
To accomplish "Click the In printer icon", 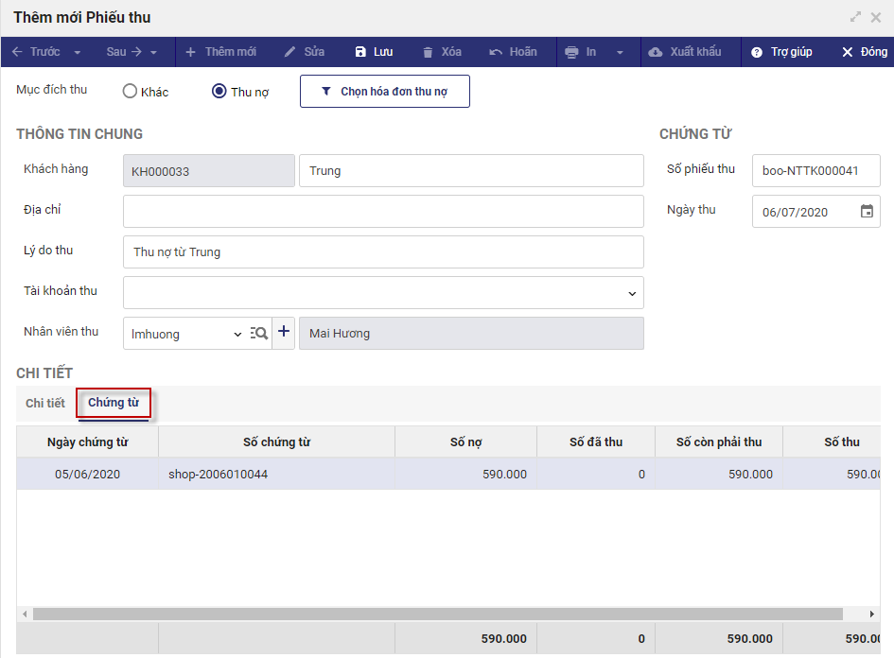I will pos(571,52).
